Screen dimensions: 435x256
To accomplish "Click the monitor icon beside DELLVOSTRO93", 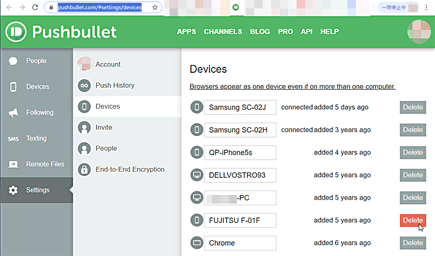I will point(197,175).
